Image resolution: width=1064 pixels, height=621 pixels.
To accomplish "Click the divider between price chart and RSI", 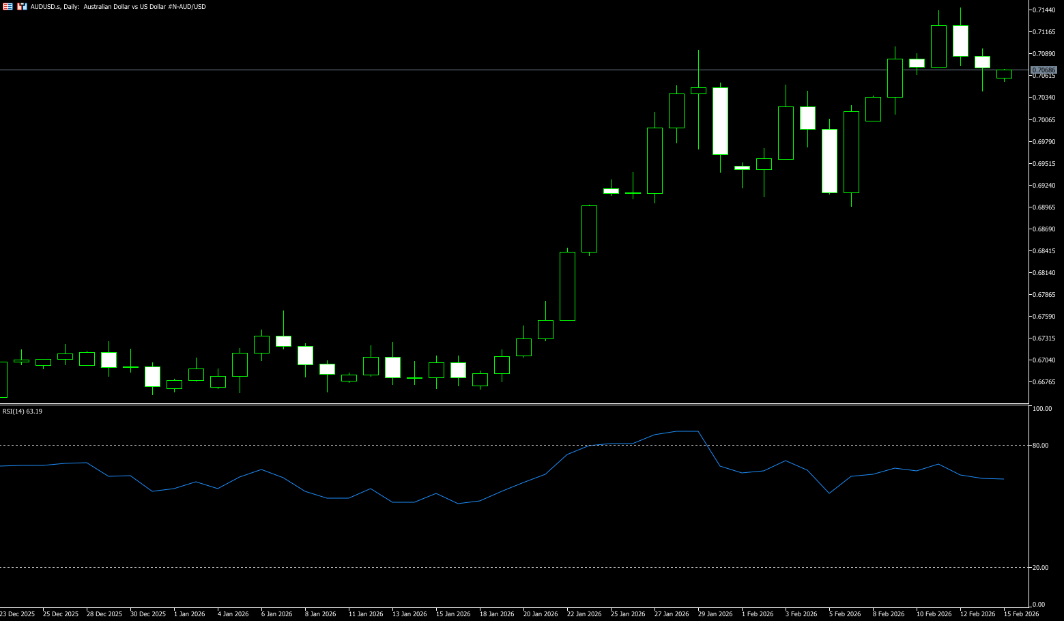I will point(512,405).
